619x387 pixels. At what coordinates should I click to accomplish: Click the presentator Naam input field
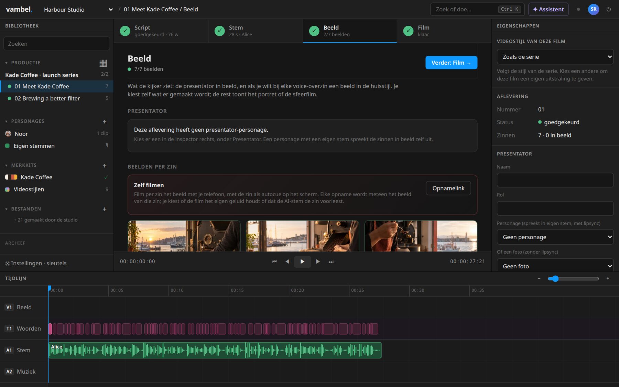pos(555,180)
